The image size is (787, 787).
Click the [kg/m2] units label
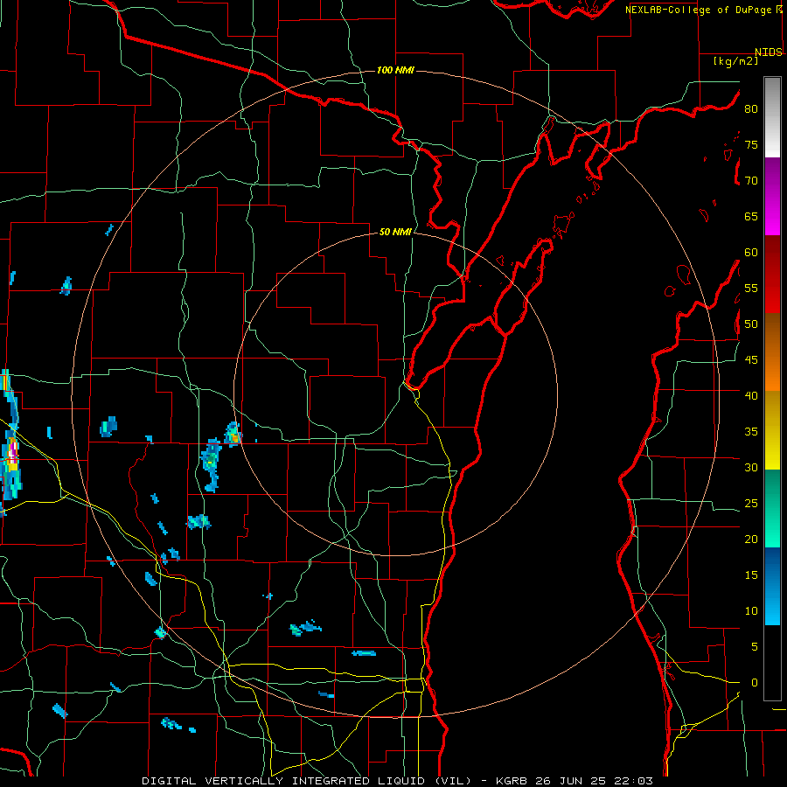[735, 61]
